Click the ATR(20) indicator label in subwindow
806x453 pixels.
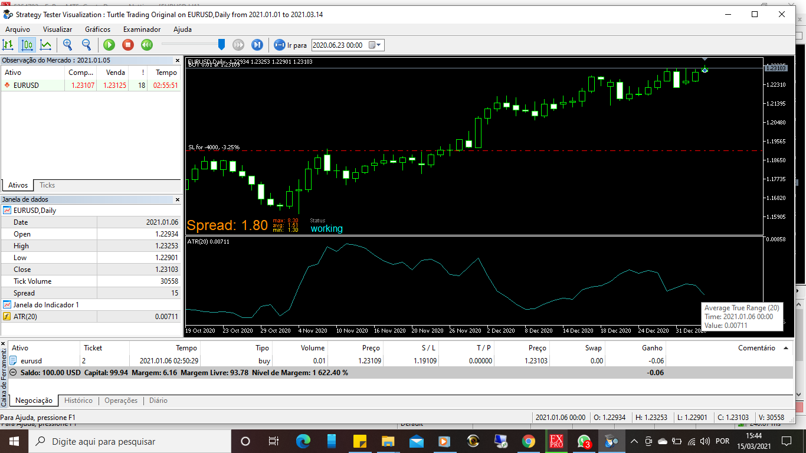(x=208, y=241)
